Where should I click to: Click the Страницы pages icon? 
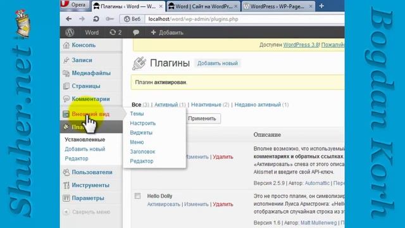tap(66, 86)
